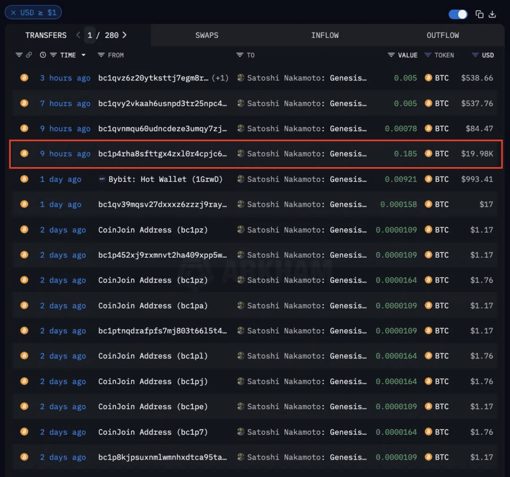Switch off the blue toggle at top right
This screenshot has width=510, height=477.
click(458, 14)
